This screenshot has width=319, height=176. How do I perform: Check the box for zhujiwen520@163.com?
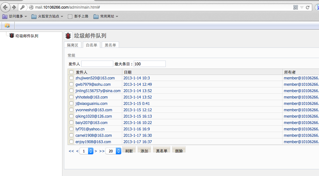pos(71,78)
